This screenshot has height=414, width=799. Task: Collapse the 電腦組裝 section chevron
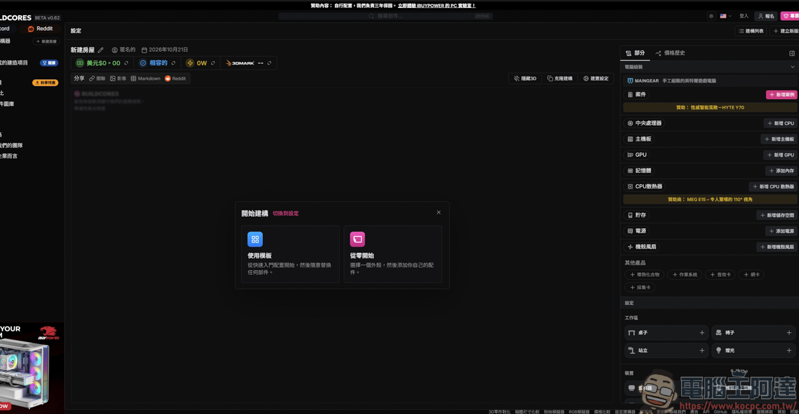click(x=792, y=67)
